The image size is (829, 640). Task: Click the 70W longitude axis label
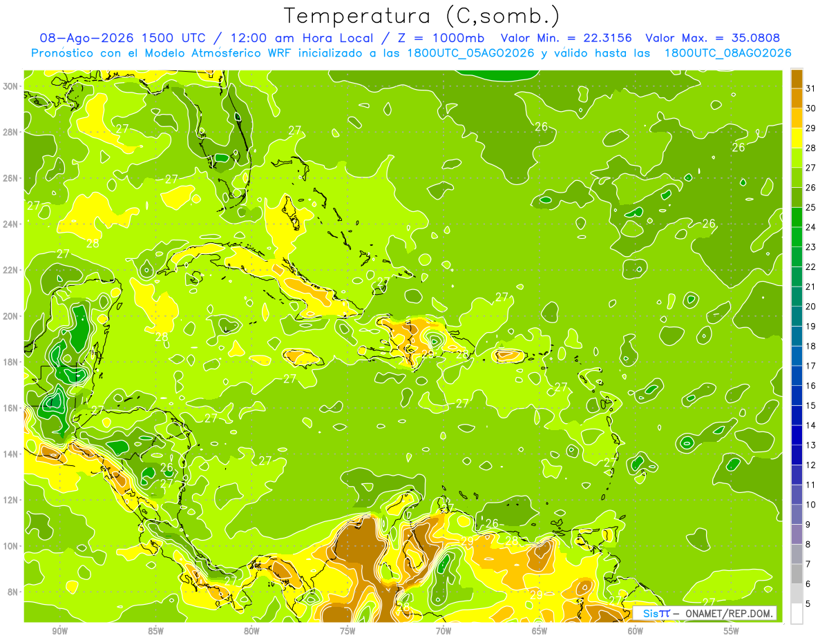point(444,630)
